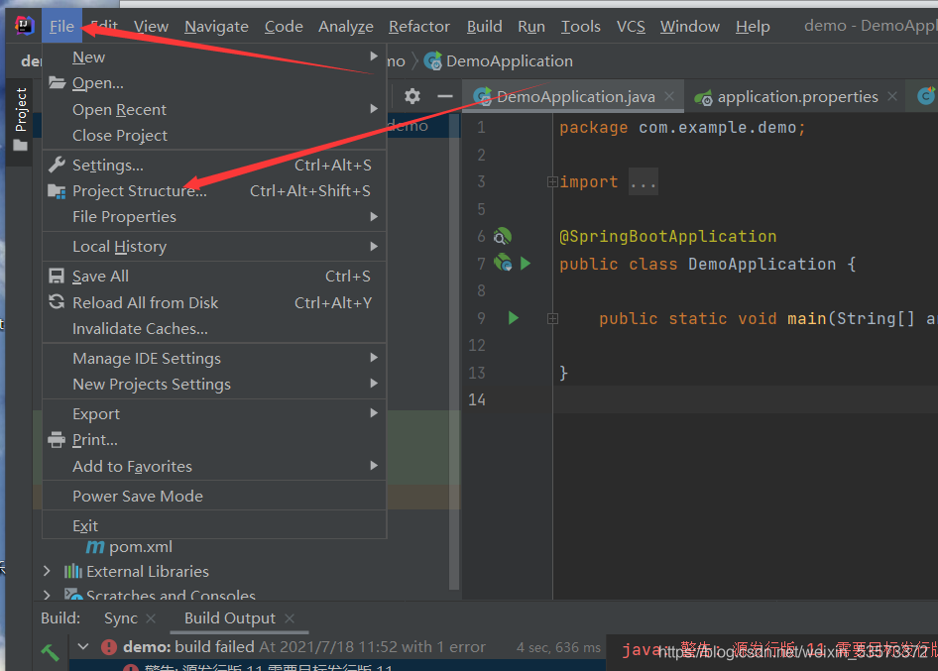Open the Tools menu
Screen dimensions: 938x671
click(x=580, y=27)
